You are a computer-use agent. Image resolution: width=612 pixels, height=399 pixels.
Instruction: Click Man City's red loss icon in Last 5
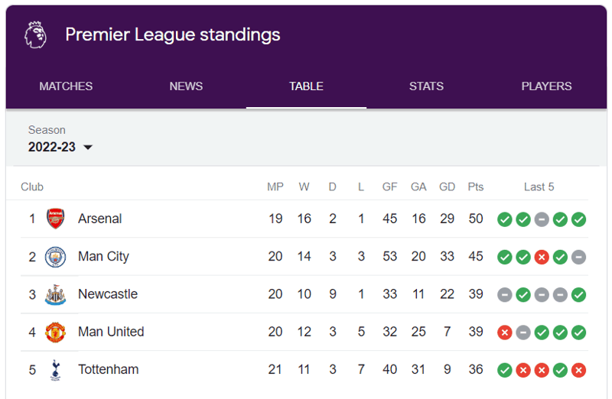[x=542, y=257]
